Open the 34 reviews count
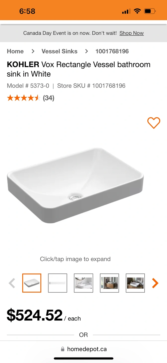 (49, 98)
